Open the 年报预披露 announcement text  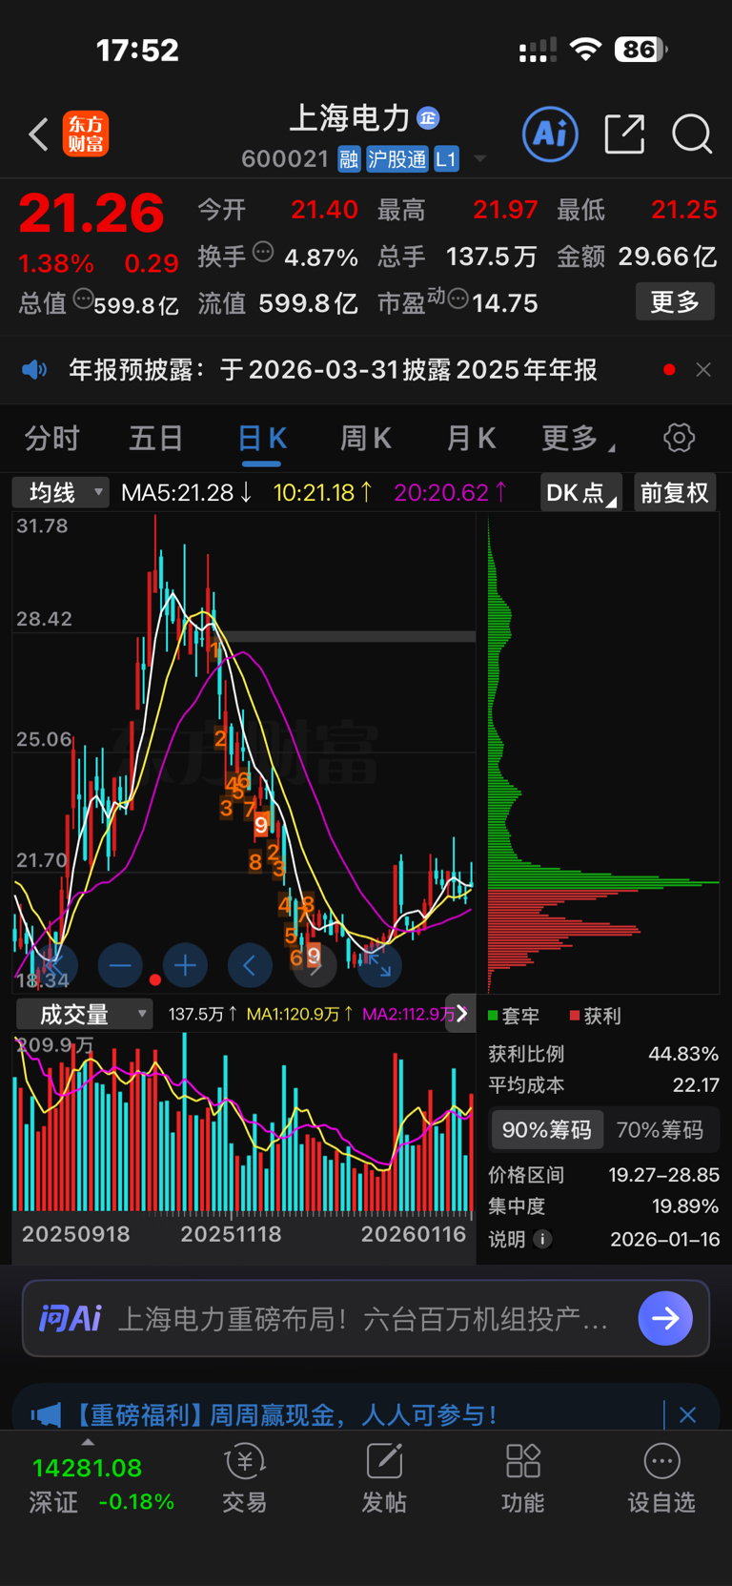tap(333, 369)
